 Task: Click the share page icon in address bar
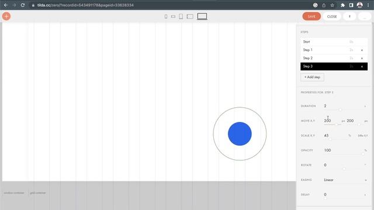(324, 5)
